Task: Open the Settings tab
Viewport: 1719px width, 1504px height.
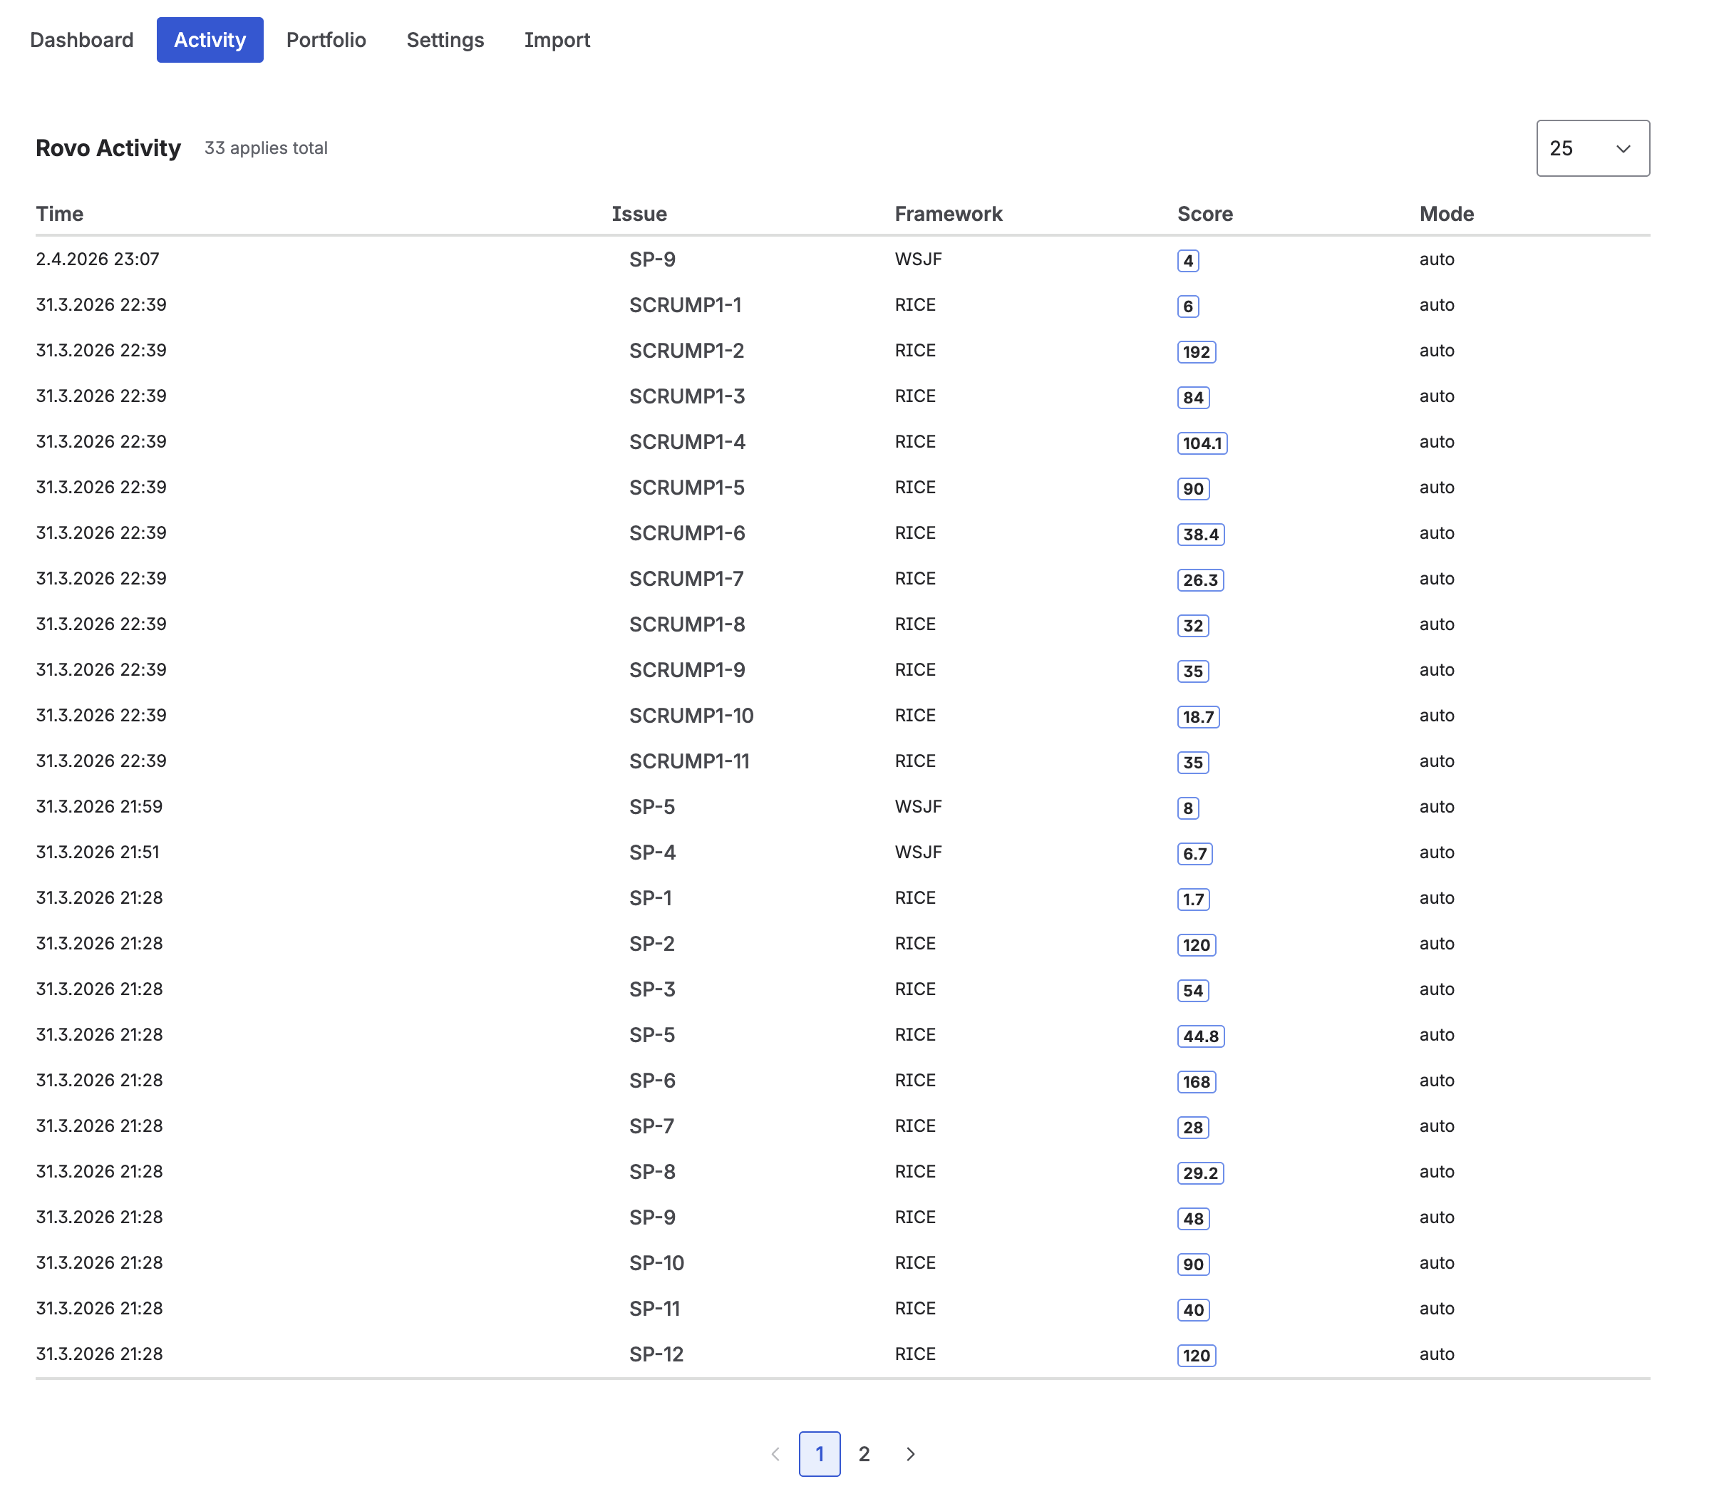Action: point(445,38)
